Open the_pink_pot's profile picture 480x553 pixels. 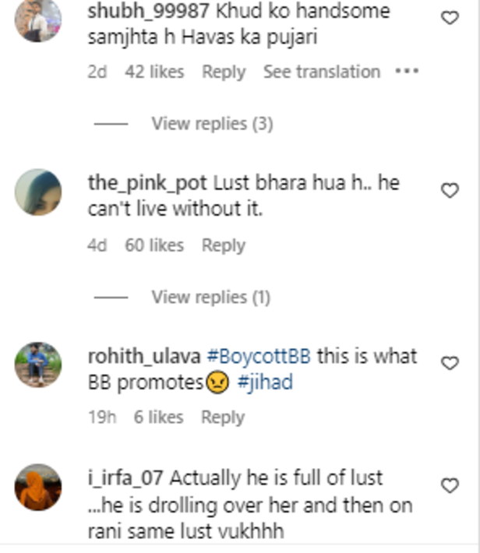pos(38,192)
